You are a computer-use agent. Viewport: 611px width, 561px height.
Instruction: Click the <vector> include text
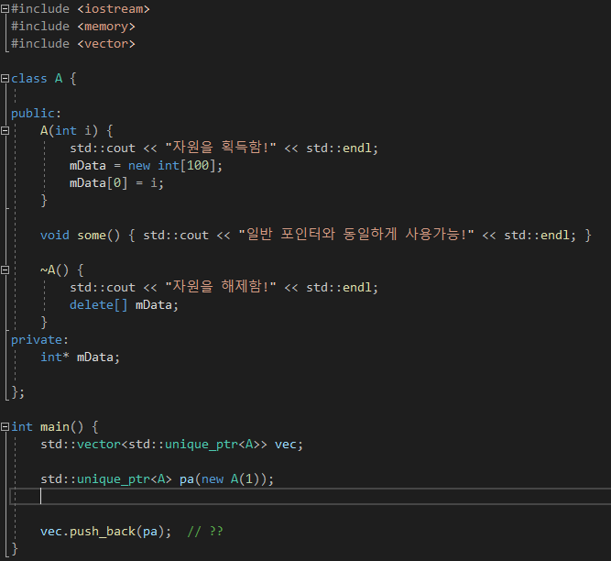pos(106,44)
